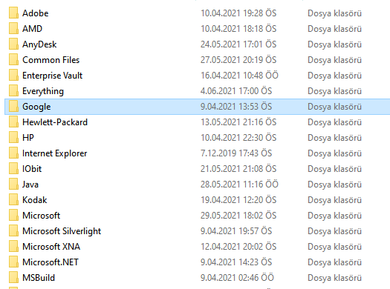Click Dosya klasörü type in Java row
The width and height of the screenshot is (390, 289).
(334, 185)
